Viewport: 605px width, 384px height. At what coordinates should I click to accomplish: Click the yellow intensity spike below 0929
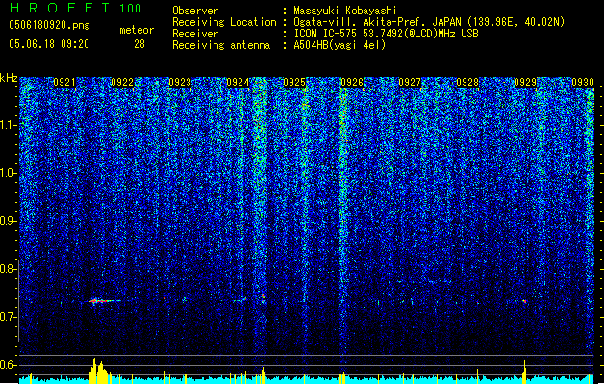coord(524,372)
